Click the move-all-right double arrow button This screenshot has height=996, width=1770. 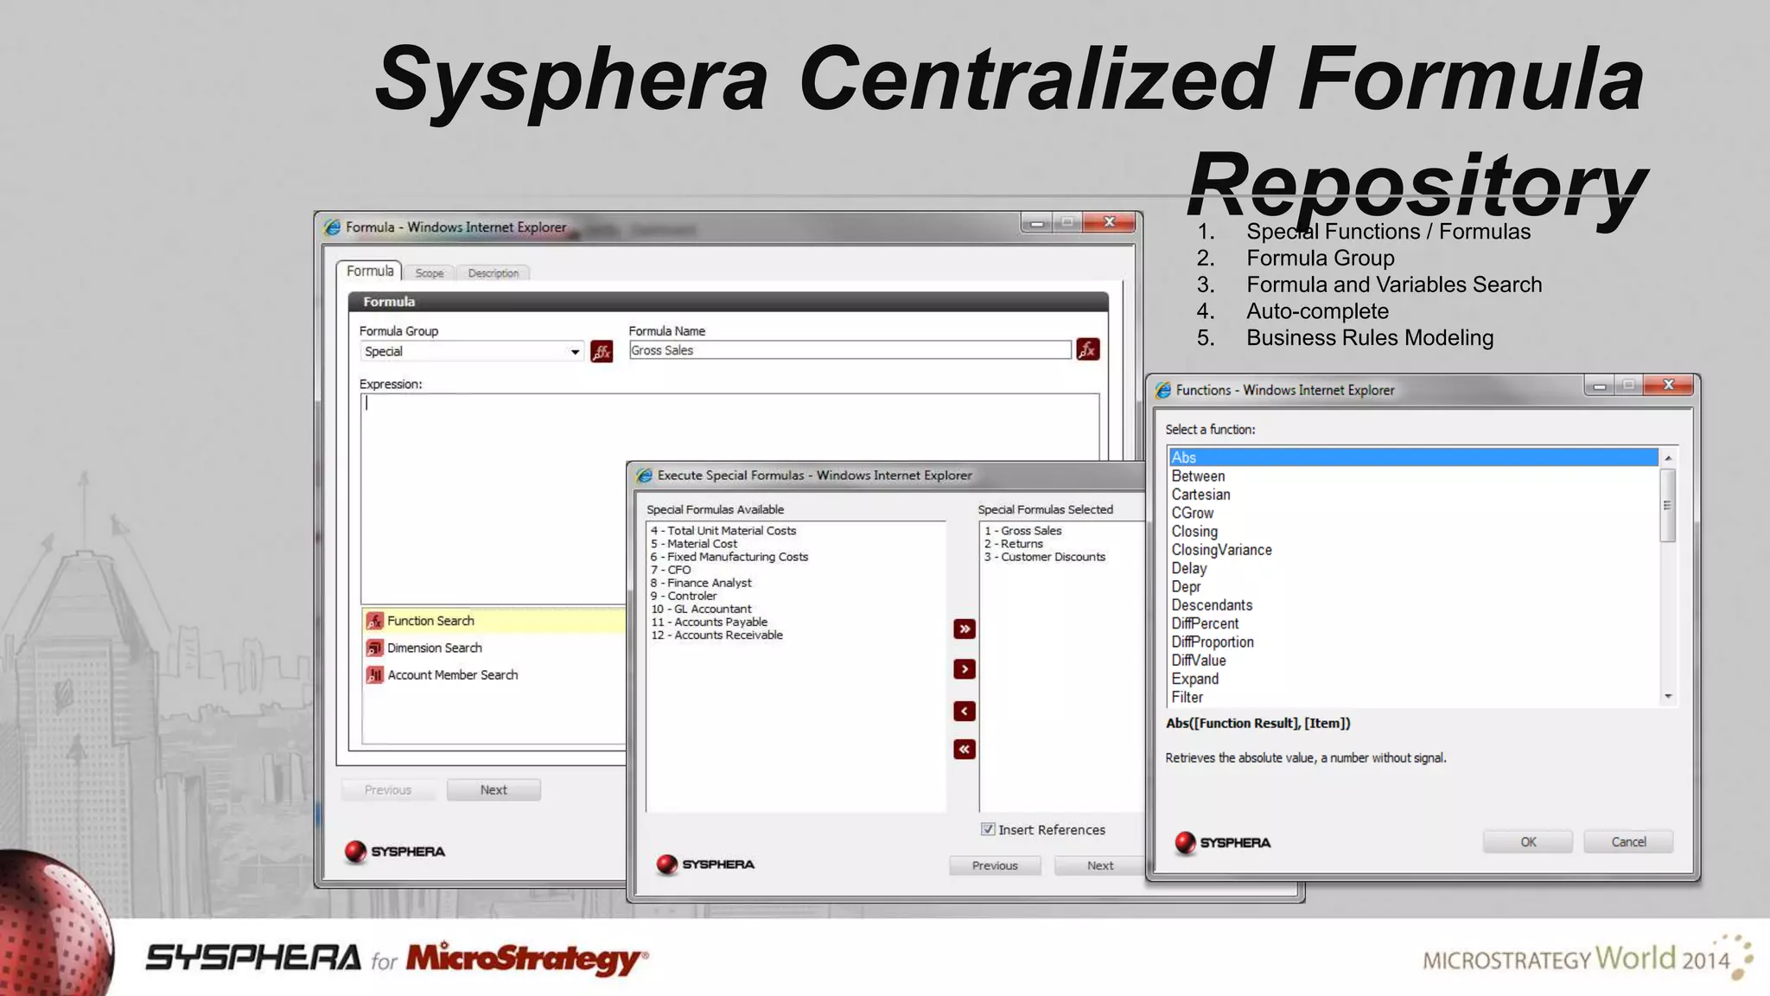point(965,629)
